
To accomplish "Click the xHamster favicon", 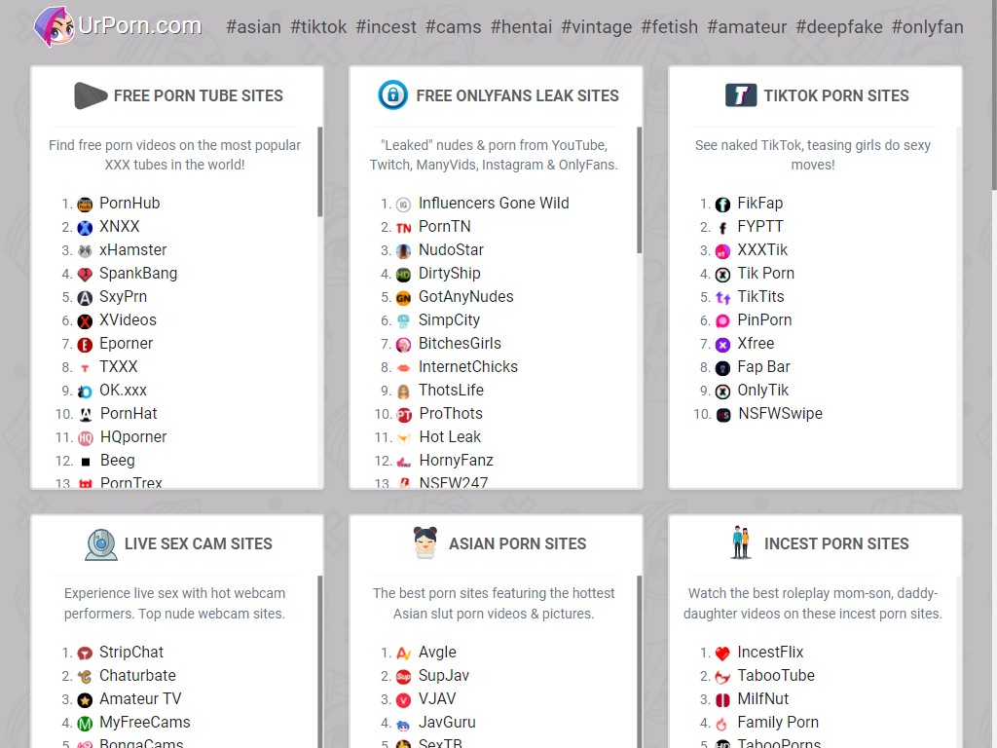I will click(x=85, y=251).
